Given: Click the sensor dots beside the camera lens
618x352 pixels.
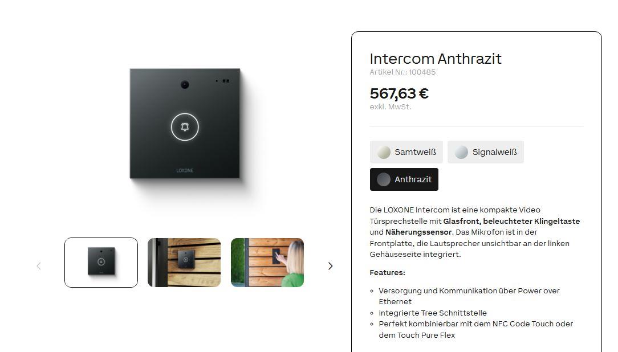Looking at the screenshot, I should 223,81.
